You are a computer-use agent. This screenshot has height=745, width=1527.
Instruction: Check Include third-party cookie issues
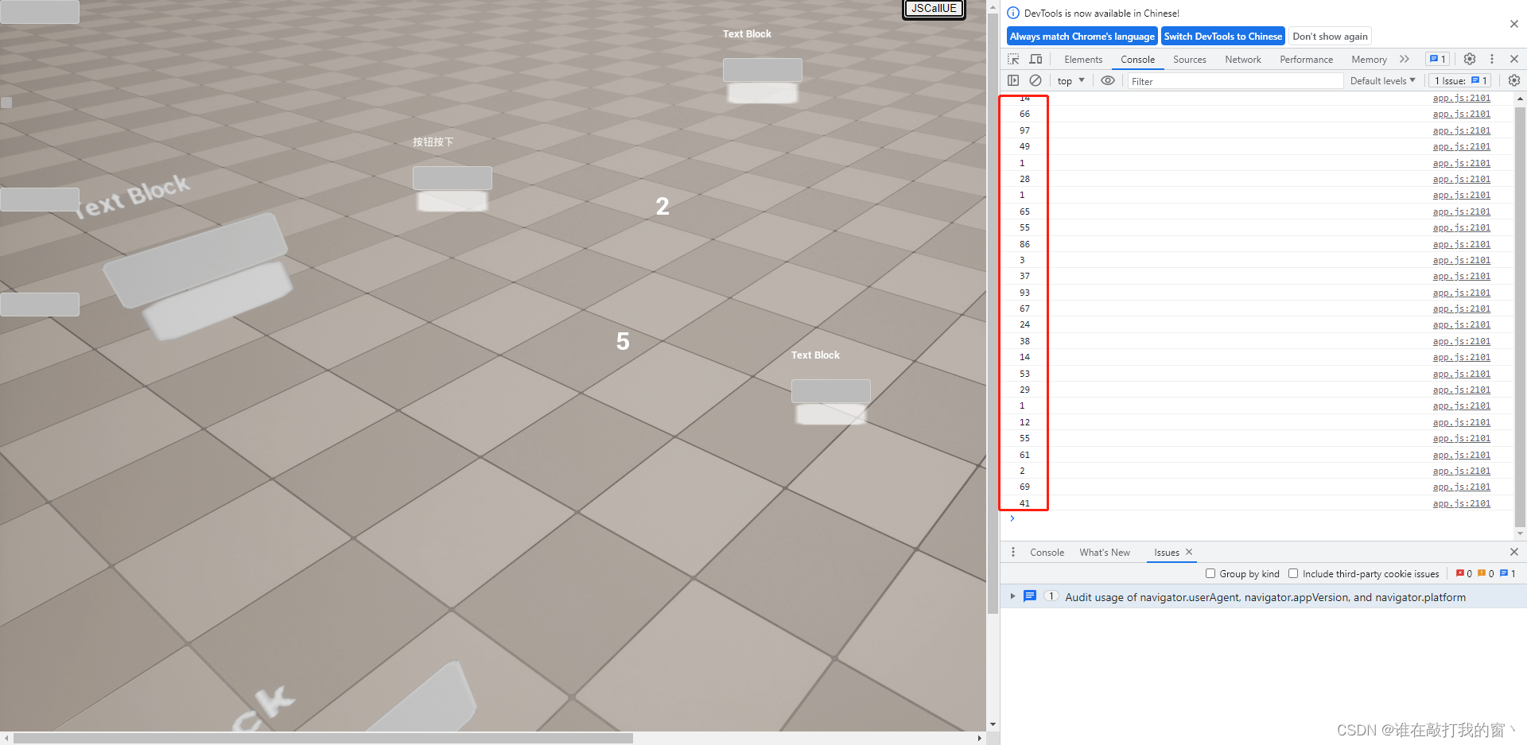1293,573
